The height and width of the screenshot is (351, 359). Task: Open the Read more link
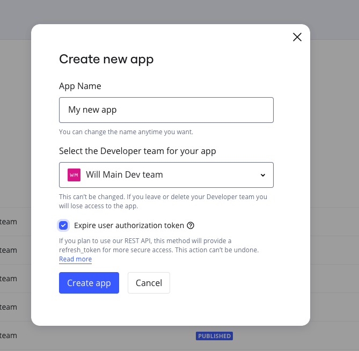click(x=75, y=259)
